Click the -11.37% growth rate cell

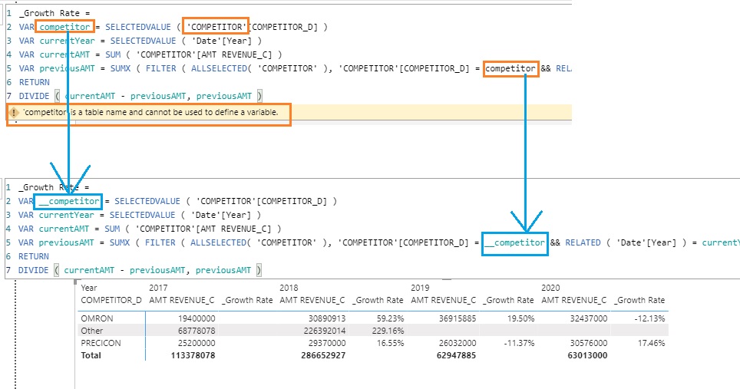[519, 343]
